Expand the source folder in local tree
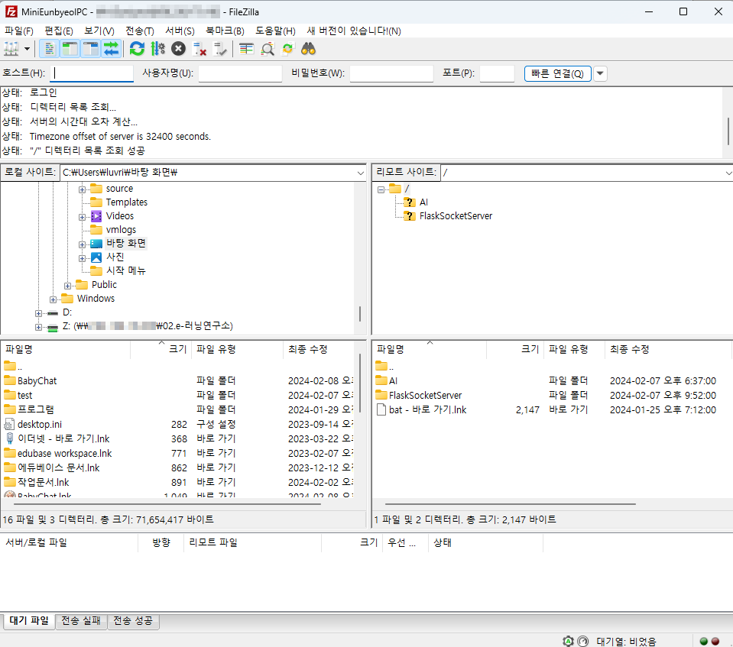 [82, 189]
